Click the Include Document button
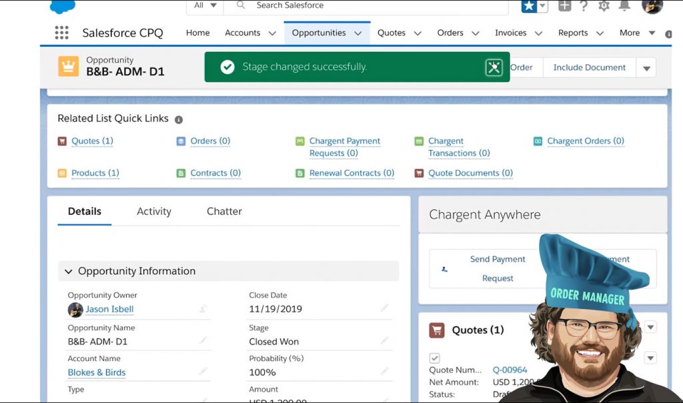 pyautogui.click(x=590, y=67)
